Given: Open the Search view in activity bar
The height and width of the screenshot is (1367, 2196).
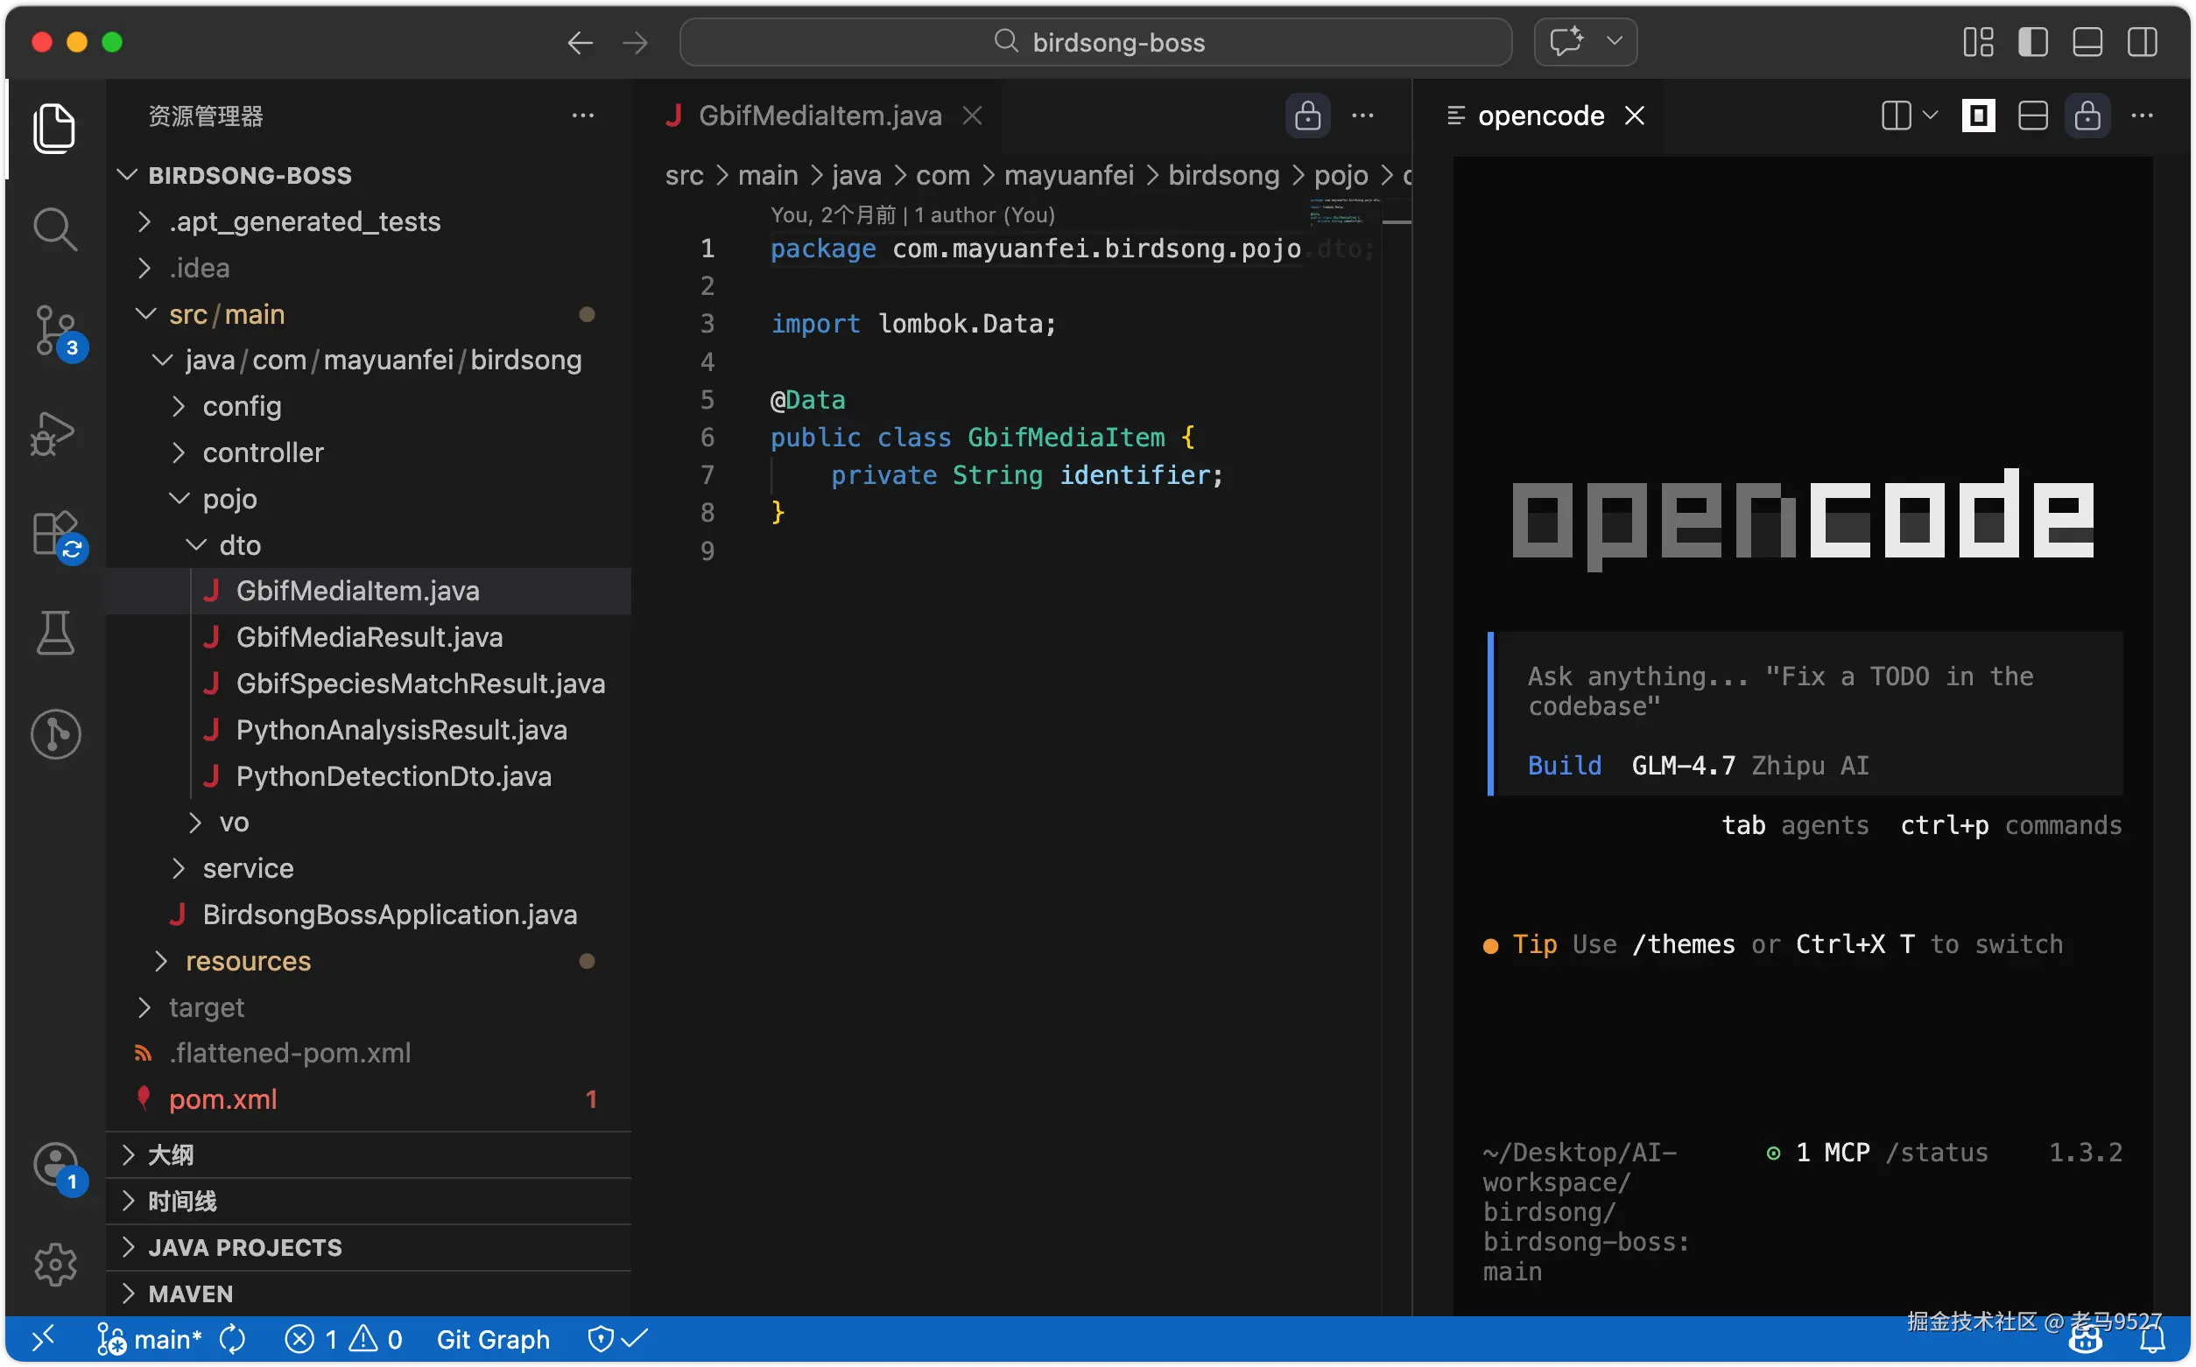Looking at the screenshot, I should click(54, 229).
